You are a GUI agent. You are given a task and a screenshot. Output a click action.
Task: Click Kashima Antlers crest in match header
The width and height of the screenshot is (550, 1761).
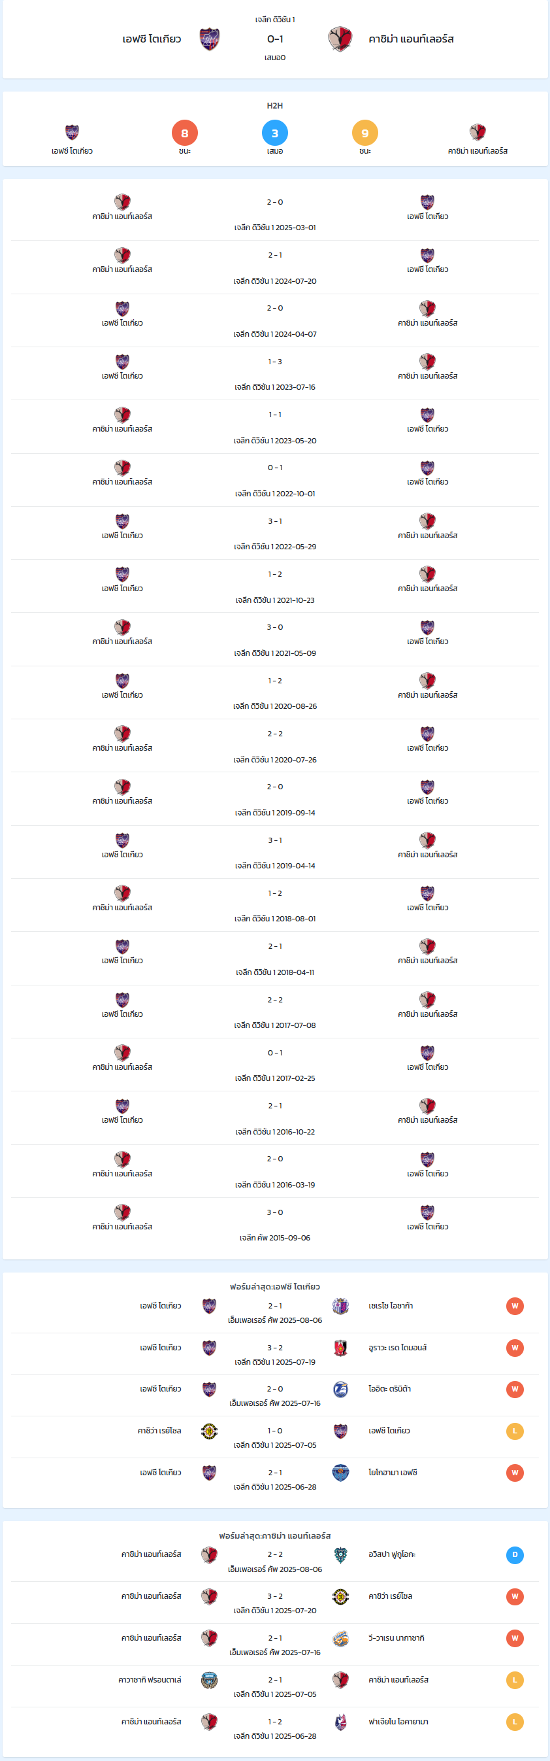point(340,39)
